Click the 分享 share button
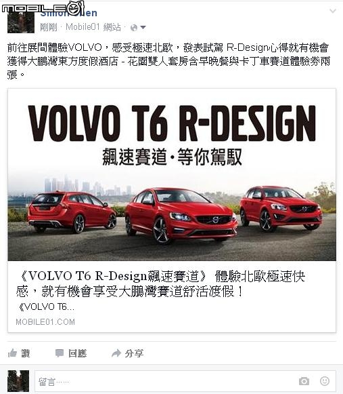343x394 pixels. pos(134,353)
